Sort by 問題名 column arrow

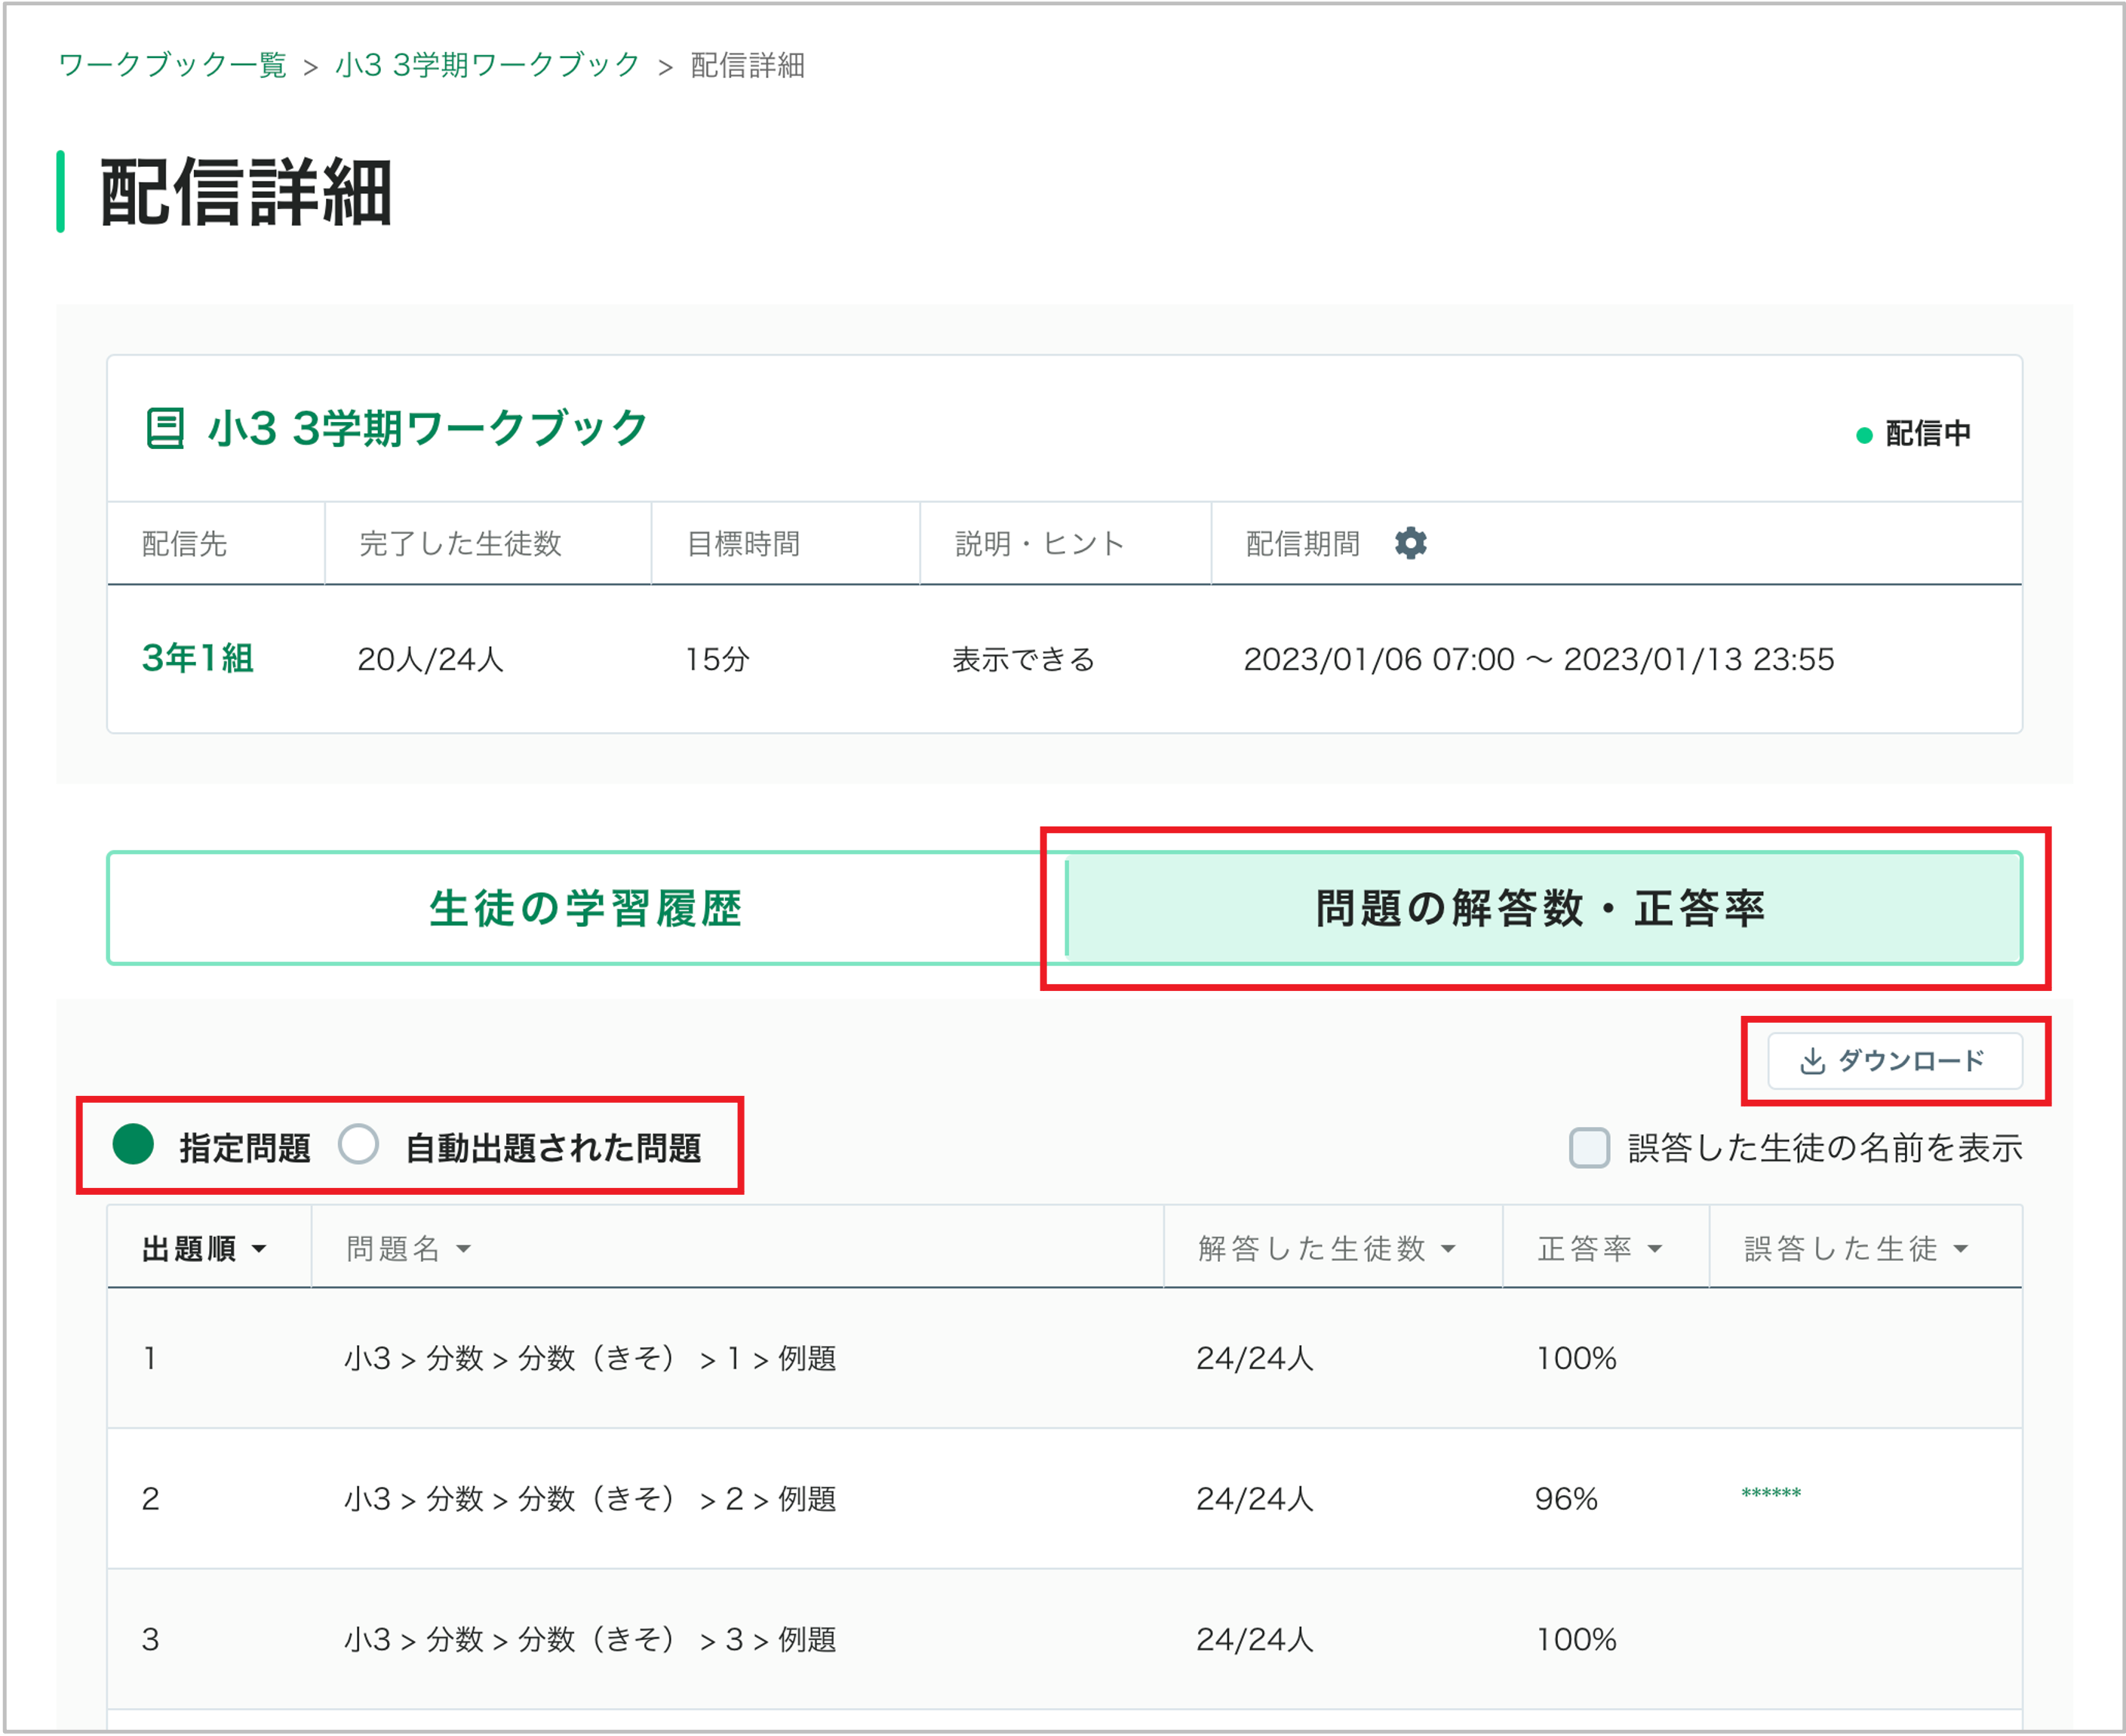(x=462, y=1249)
